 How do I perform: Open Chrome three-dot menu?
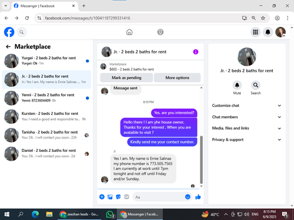[288, 18]
